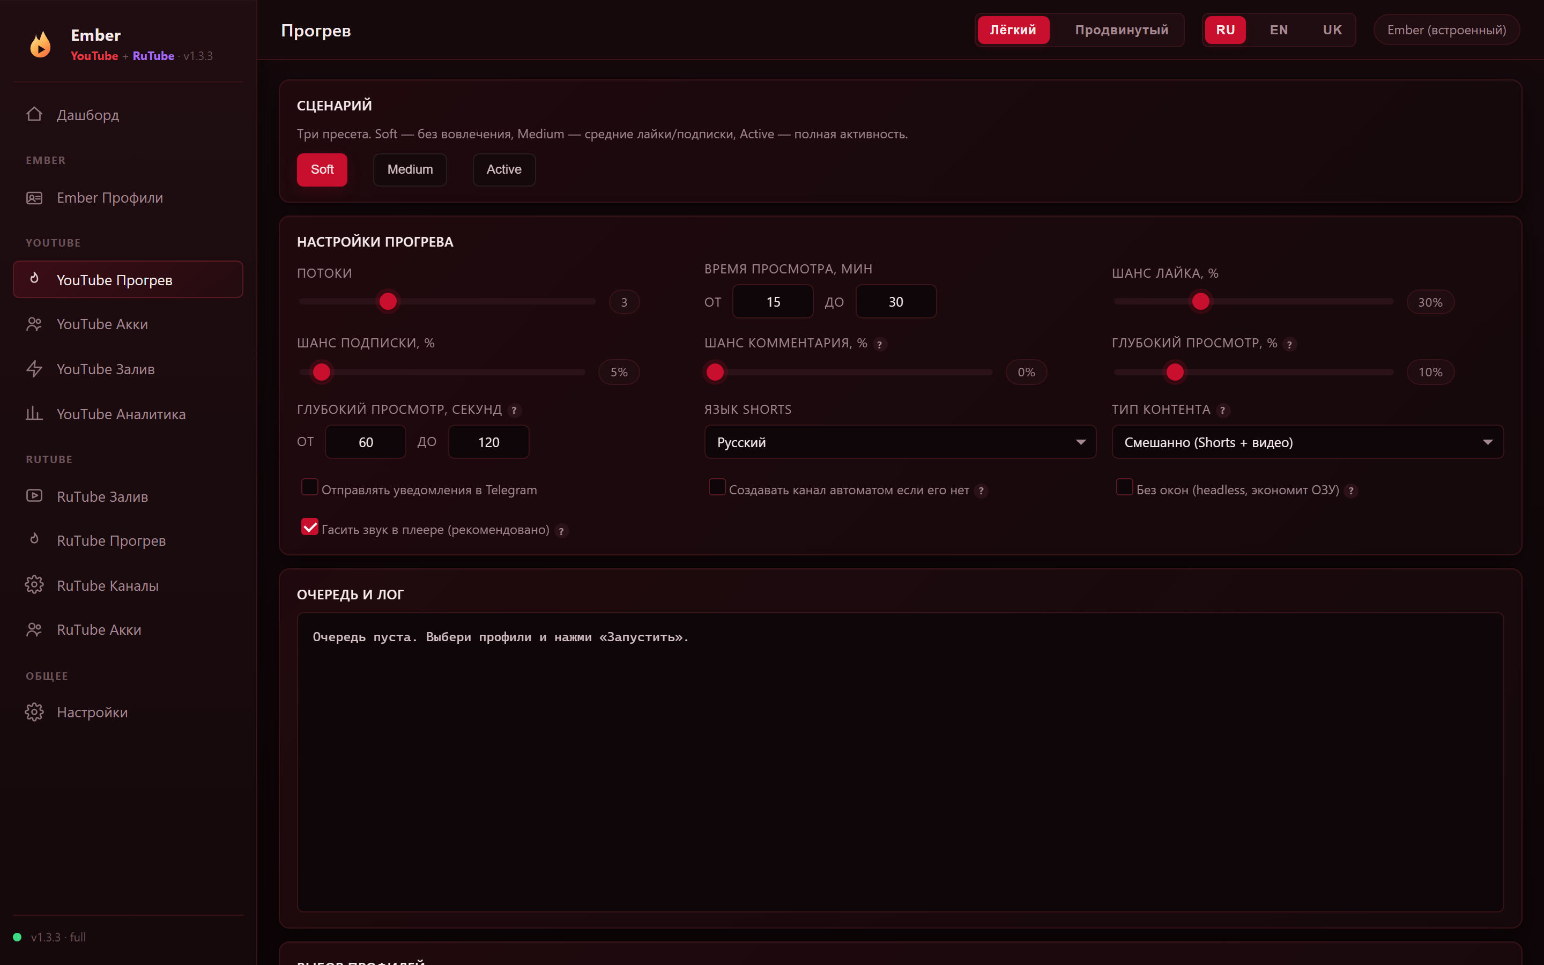The image size is (1544, 965).
Task: Click the Глубокий просмотр percent slider handle
Action: (1175, 372)
